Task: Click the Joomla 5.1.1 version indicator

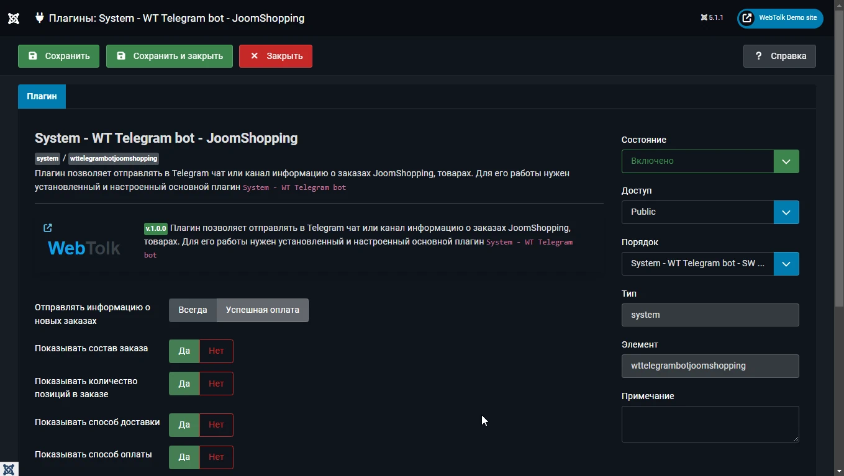Action: tap(712, 18)
